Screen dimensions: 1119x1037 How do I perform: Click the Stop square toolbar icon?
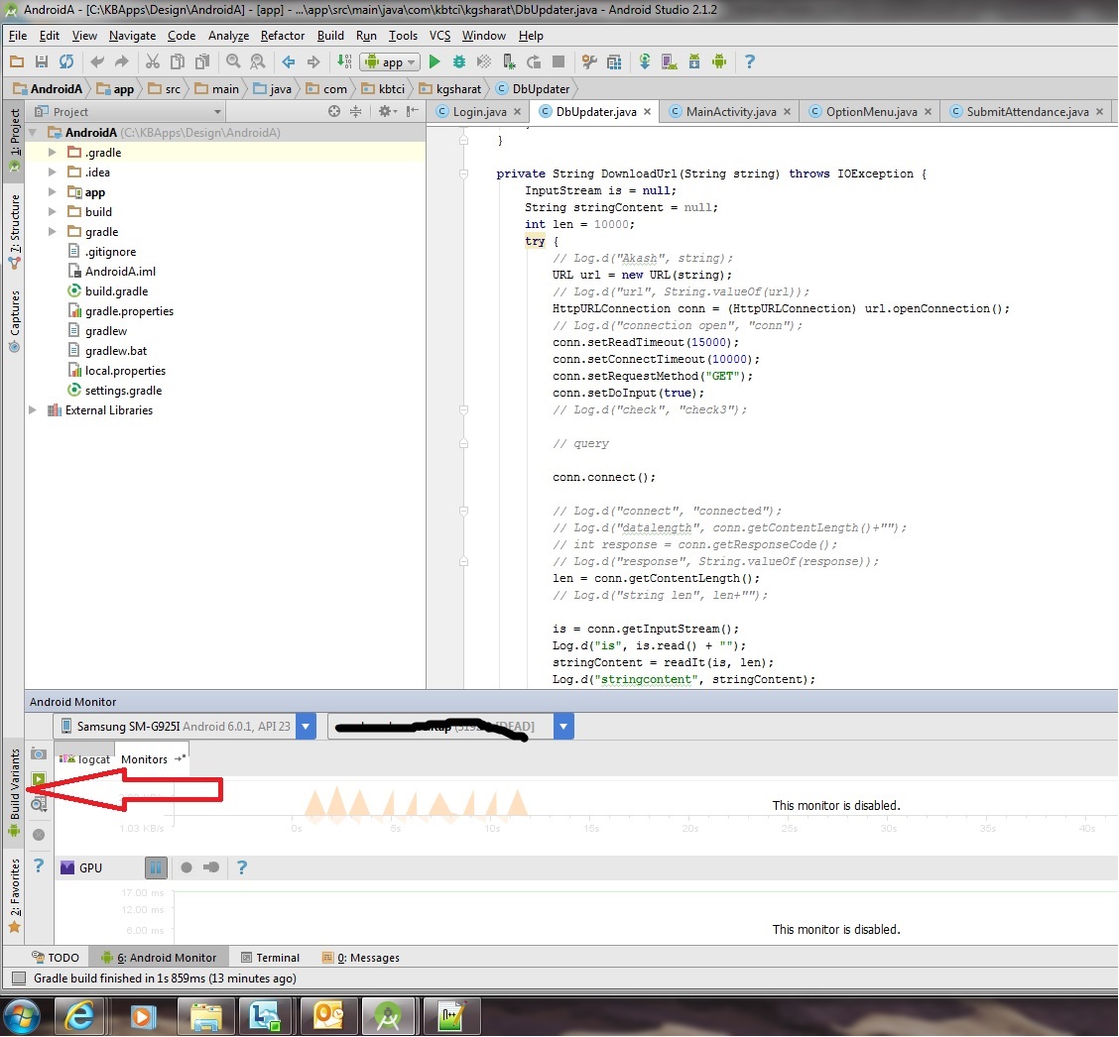[559, 62]
